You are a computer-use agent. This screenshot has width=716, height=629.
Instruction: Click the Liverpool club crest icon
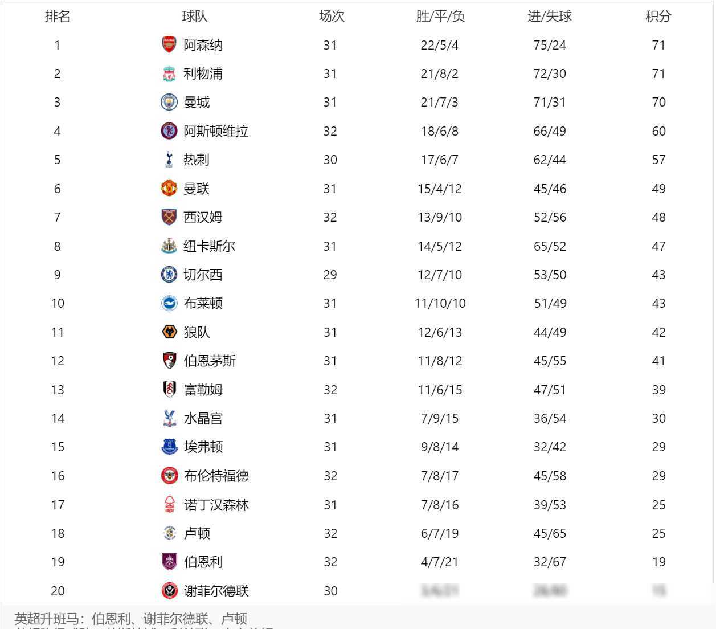[169, 73]
